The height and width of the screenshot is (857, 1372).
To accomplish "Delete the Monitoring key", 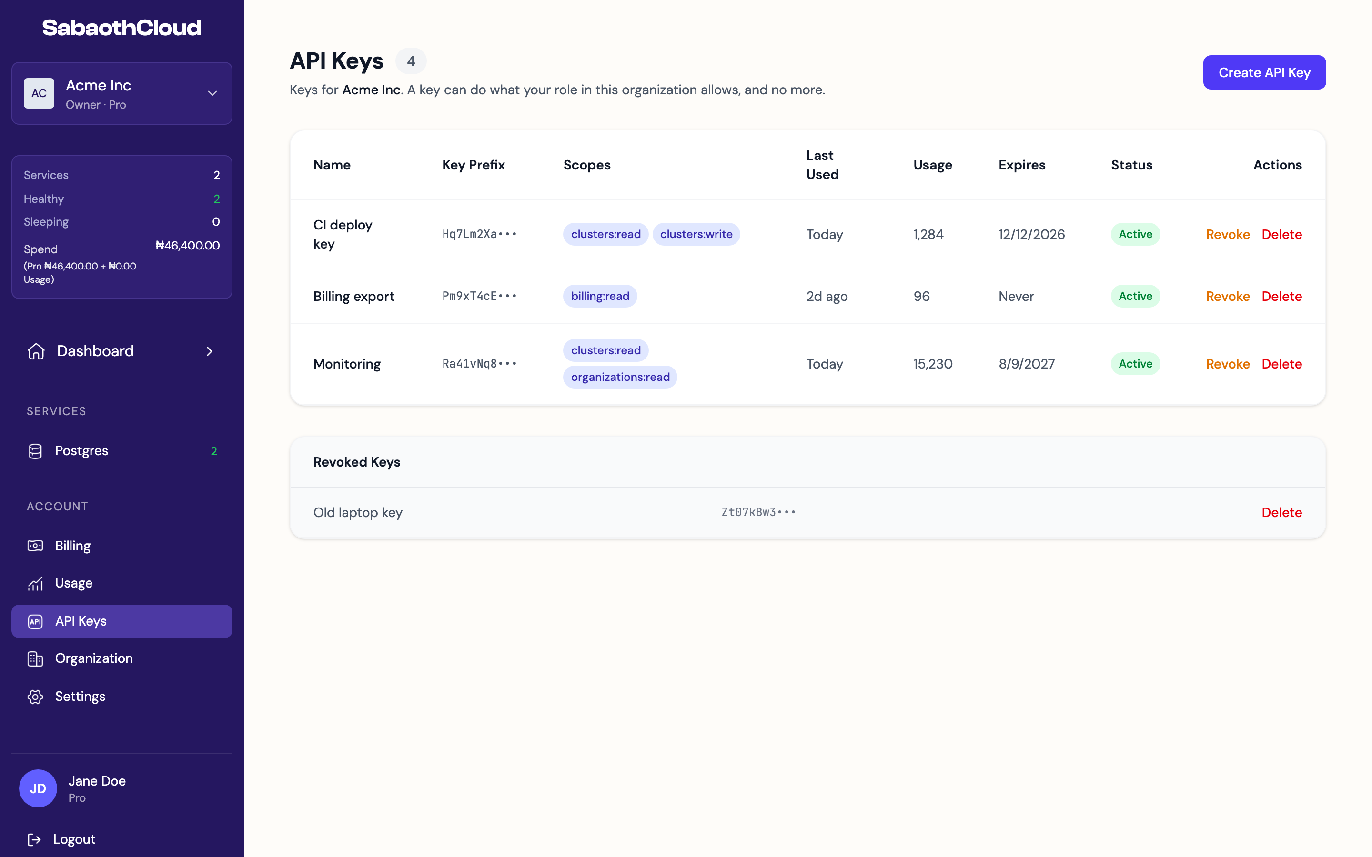I will (x=1281, y=364).
